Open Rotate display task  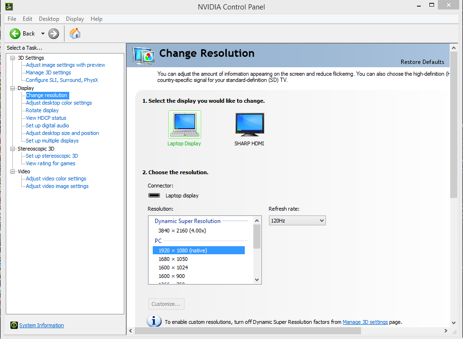pos(42,110)
